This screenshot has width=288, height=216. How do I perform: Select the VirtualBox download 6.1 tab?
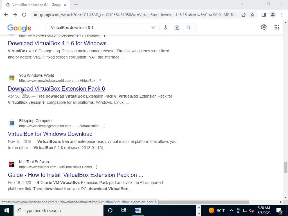point(36,5)
